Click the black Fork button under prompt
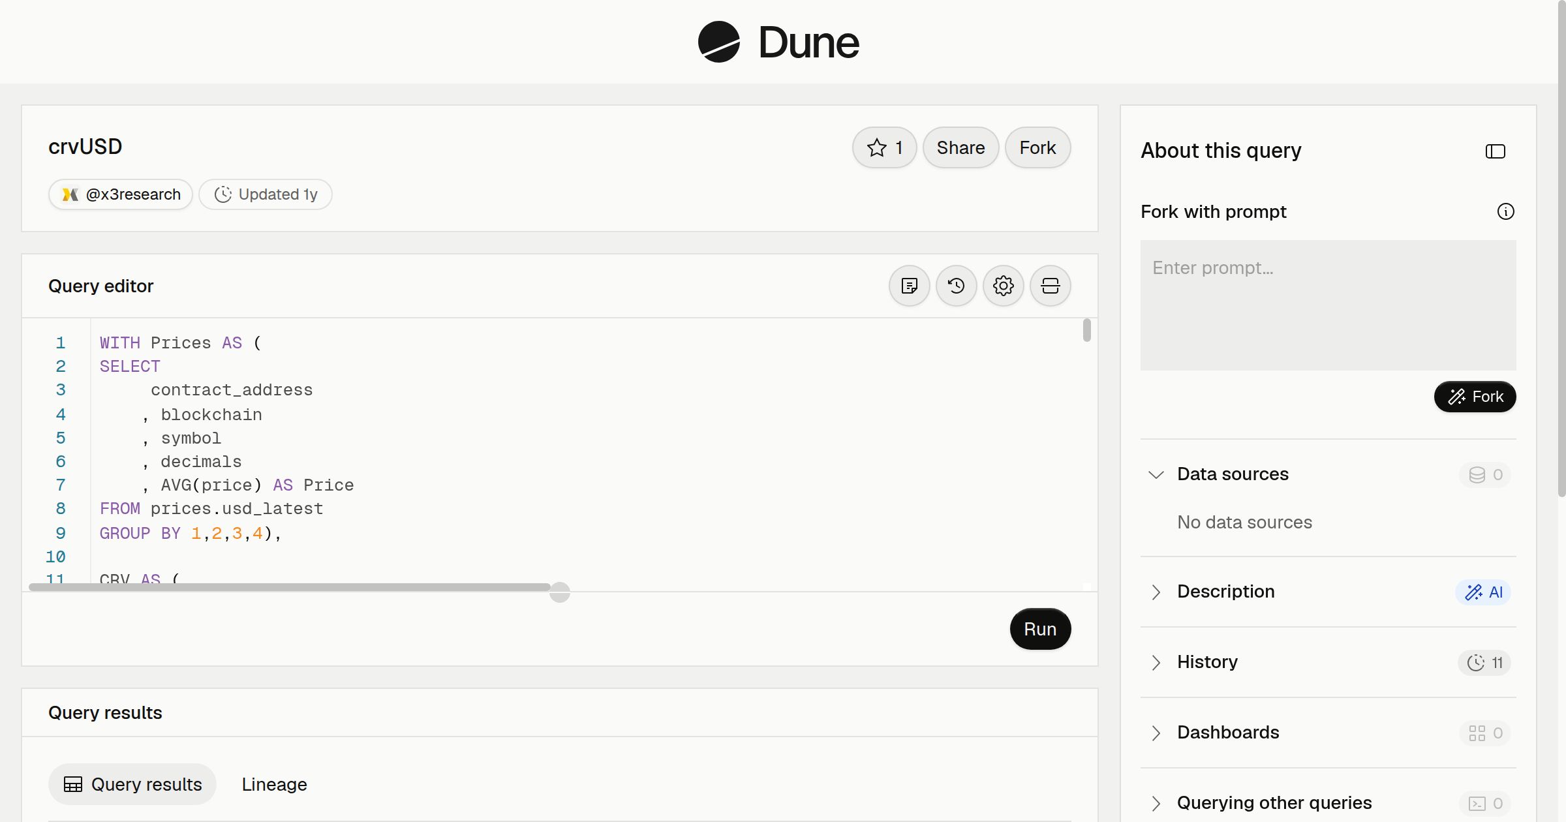Viewport: 1566px width, 822px height. (x=1475, y=397)
